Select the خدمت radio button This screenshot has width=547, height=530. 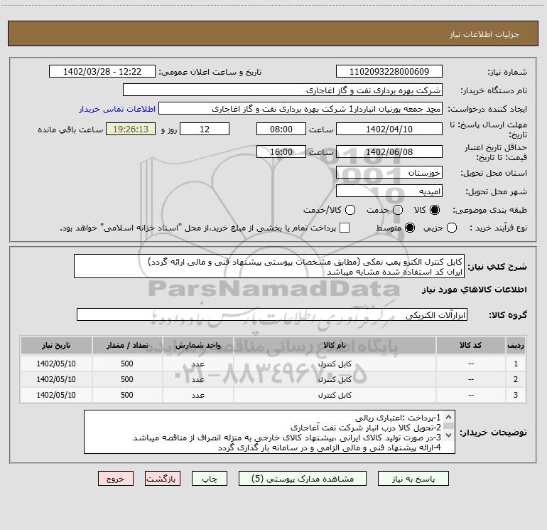click(398, 210)
